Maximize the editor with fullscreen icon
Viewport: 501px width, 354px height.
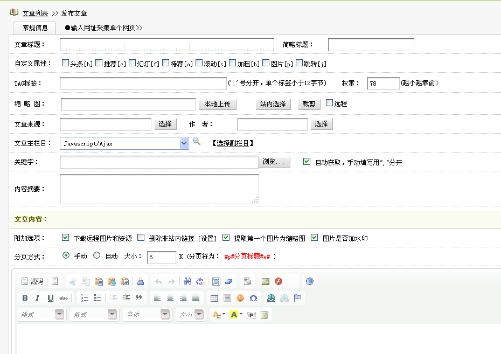point(309,281)
